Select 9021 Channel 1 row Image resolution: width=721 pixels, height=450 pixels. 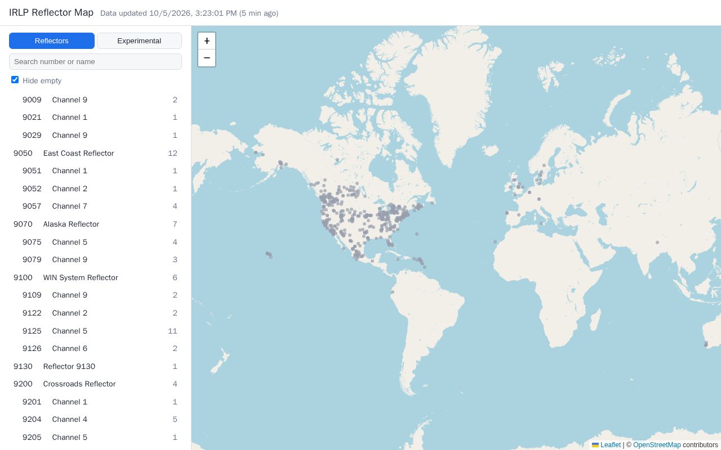pyautogui.click(x=95, y=117)
